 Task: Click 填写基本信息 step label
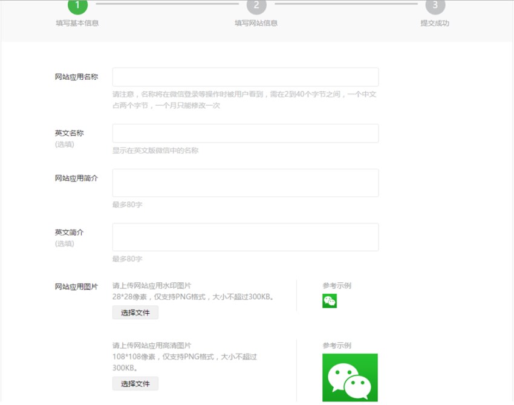[77, 23]
